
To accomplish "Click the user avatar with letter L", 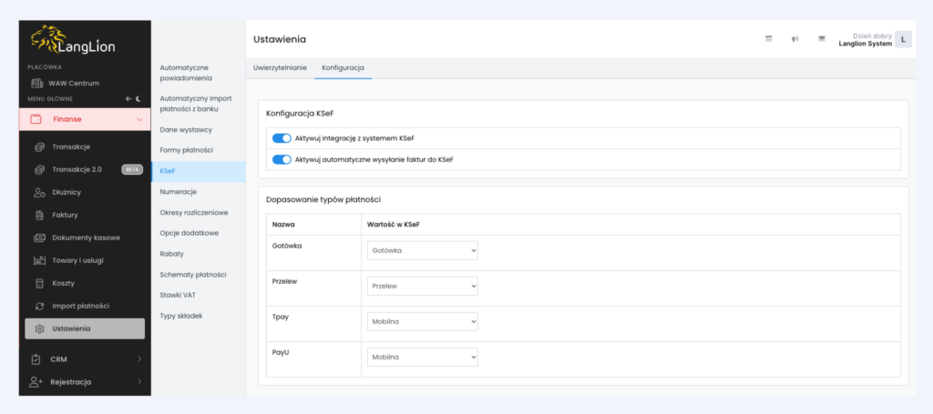I will 902,39.
